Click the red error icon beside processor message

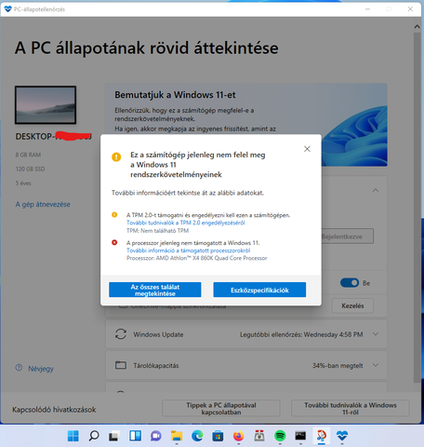[114, 242]
